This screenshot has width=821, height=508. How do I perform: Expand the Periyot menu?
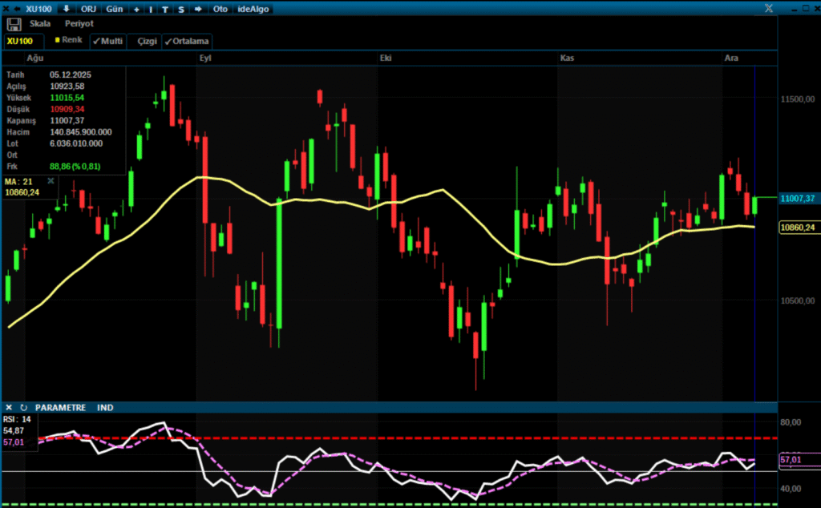(79, 24)
